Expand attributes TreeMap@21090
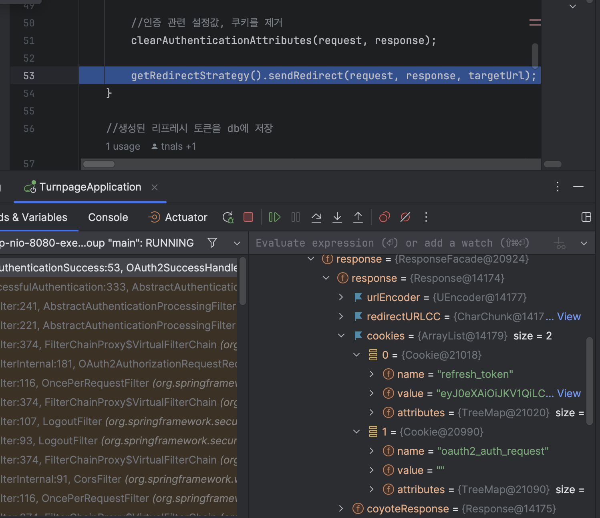Viewport: 600px width, 518px height. [x=372, y=490]
